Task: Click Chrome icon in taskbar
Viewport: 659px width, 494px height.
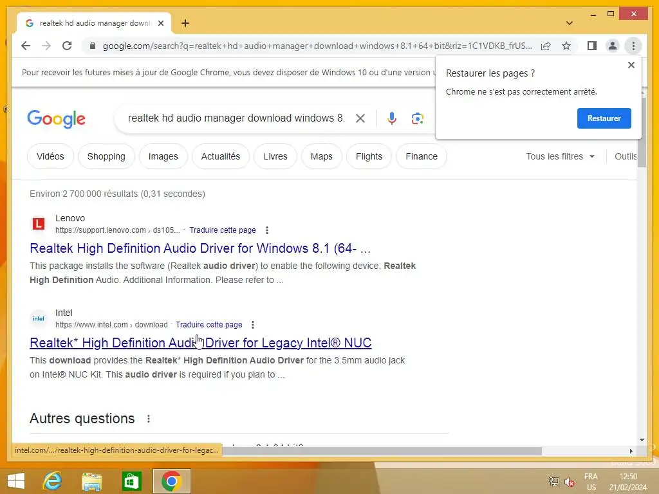Action: tap(171, 481)
